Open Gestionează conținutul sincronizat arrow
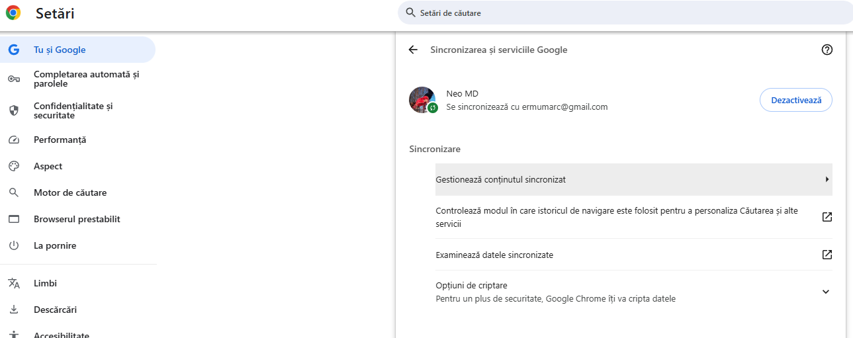The width and height of the screenshot is (853, 338). pos(827,179)
